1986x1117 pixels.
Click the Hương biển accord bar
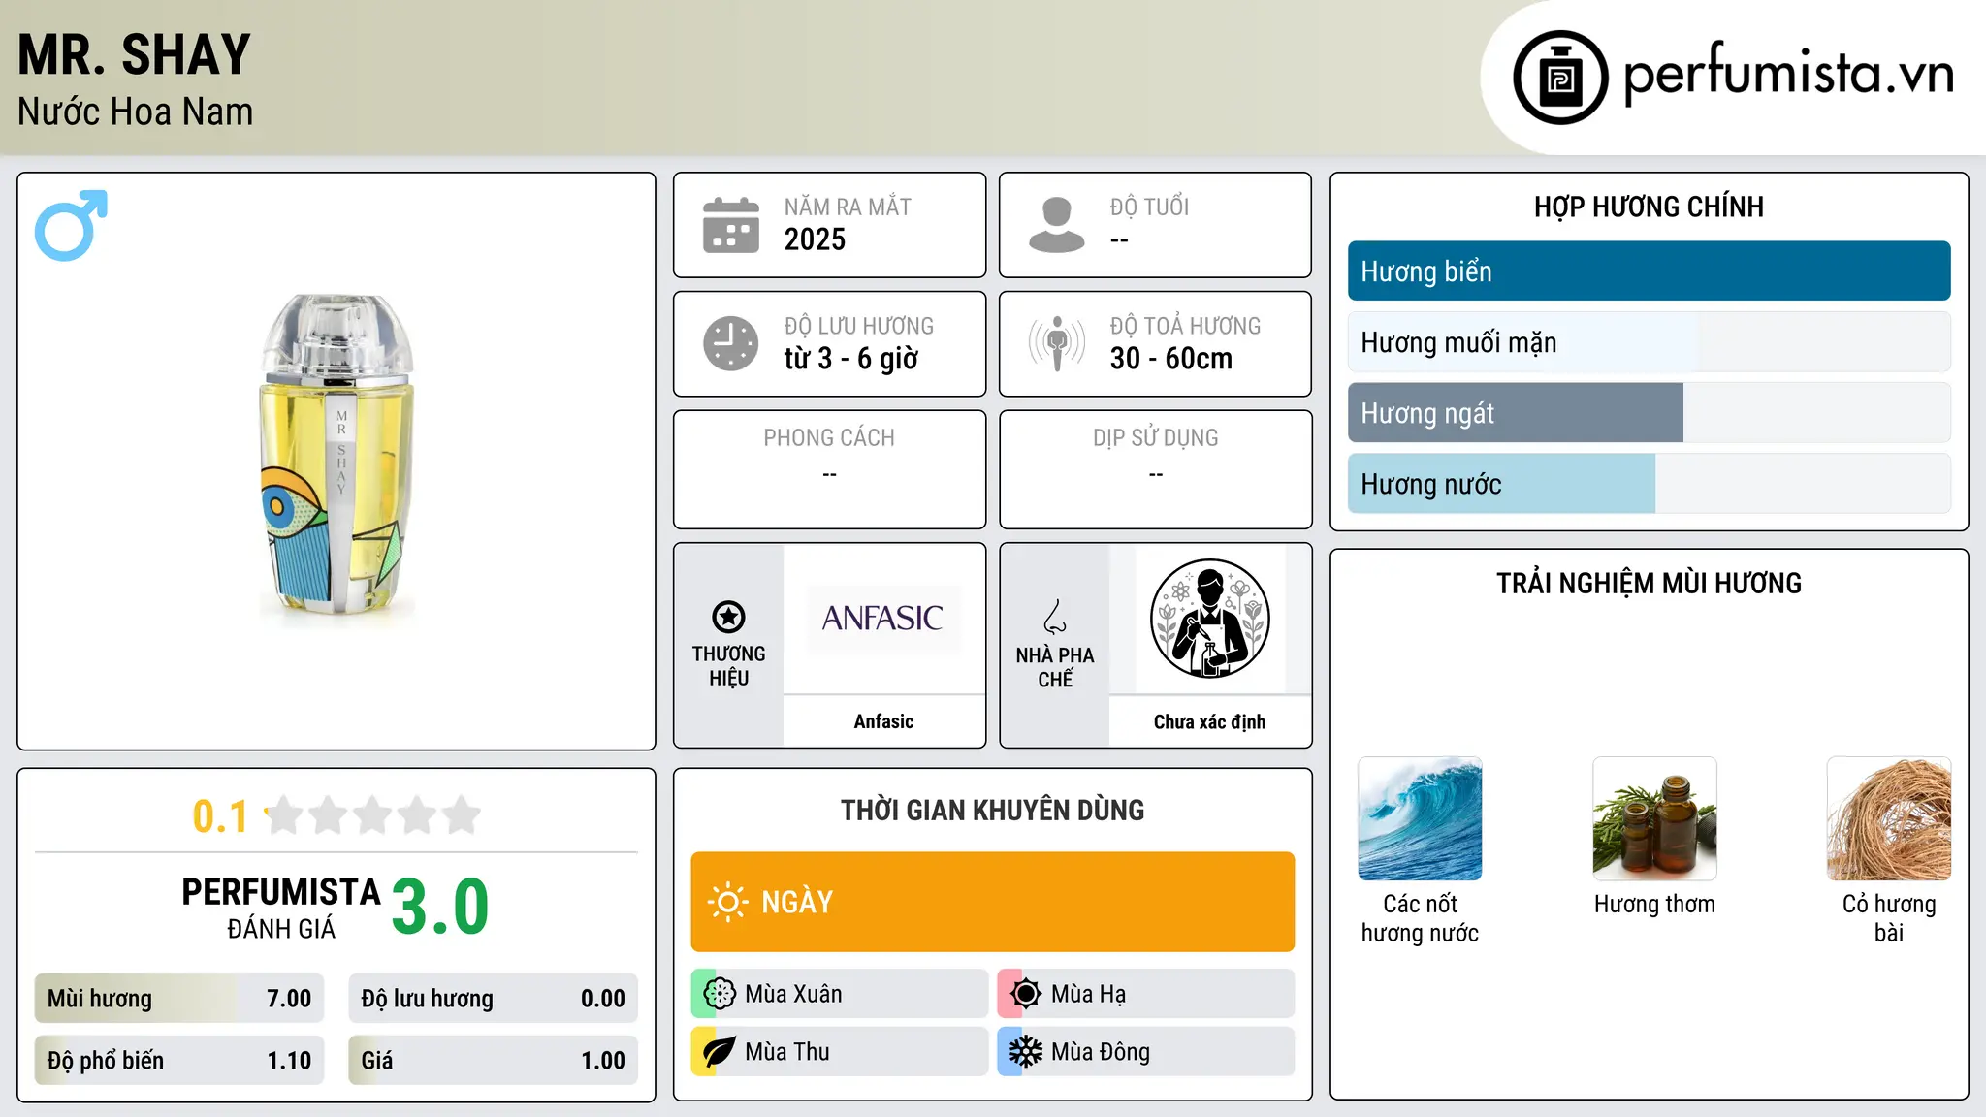tap(1649, 271)
